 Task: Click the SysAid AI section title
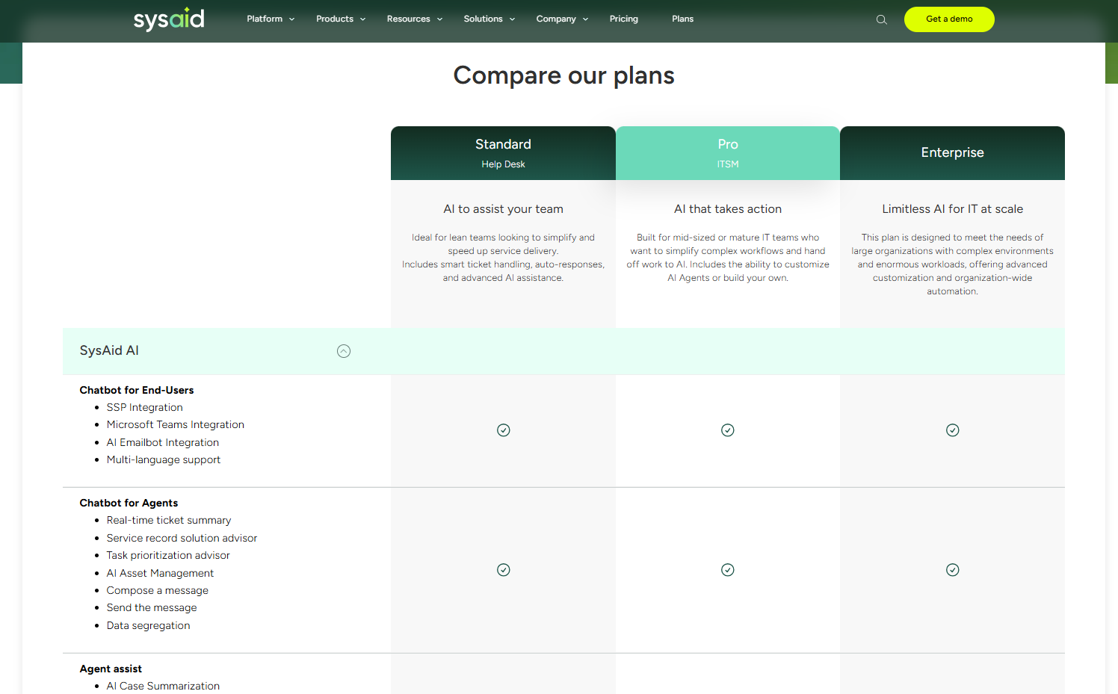coord(109,350)
